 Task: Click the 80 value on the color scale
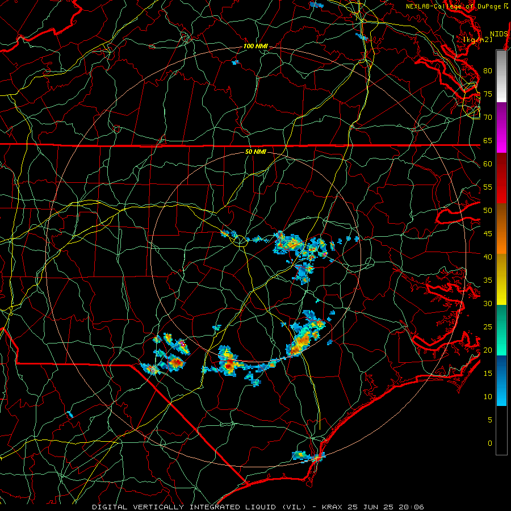pos(488,71)
